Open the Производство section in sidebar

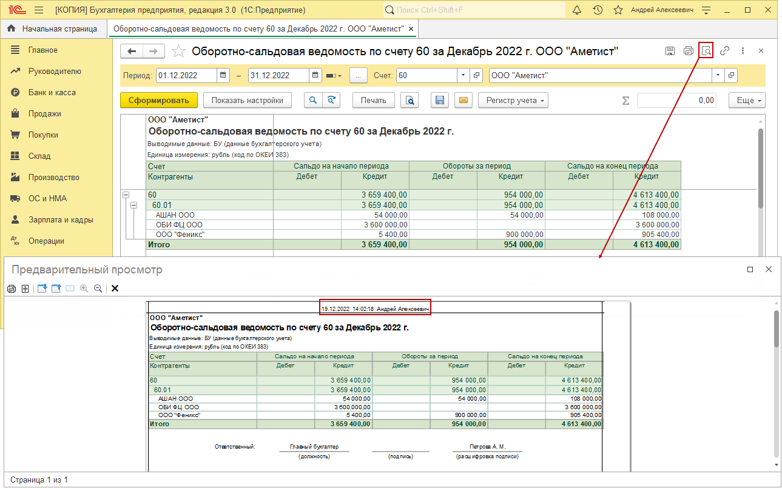(53, 177)
